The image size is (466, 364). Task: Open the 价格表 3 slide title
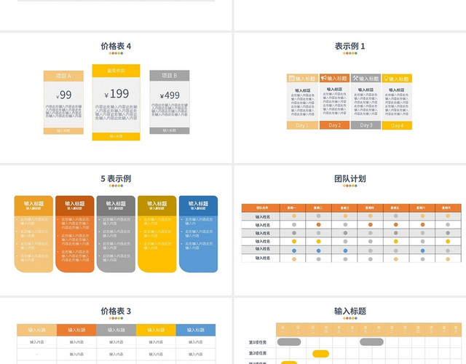[116, 311]
